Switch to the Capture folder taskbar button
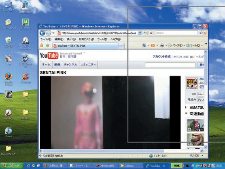Screen dimensions: 225x169 [x=130, y=166]
